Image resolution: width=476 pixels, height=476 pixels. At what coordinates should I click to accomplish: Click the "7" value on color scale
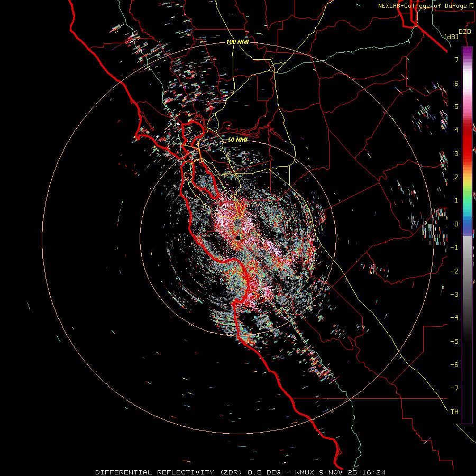point(456,59)
